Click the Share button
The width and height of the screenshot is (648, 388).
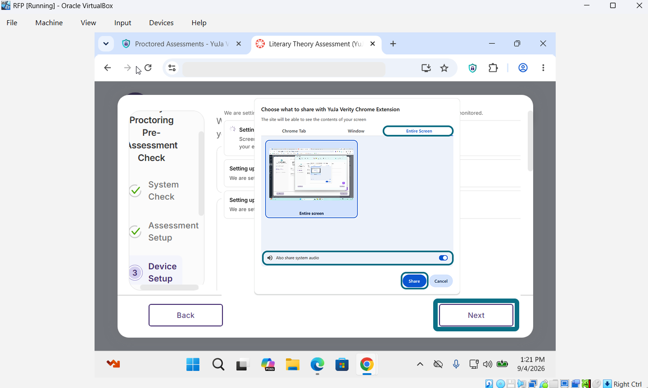click(x=414, y=281)
